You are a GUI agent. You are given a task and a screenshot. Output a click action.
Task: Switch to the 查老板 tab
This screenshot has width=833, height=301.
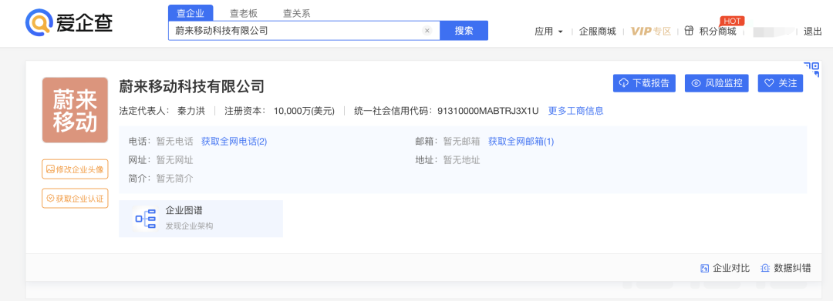[243, 14]
